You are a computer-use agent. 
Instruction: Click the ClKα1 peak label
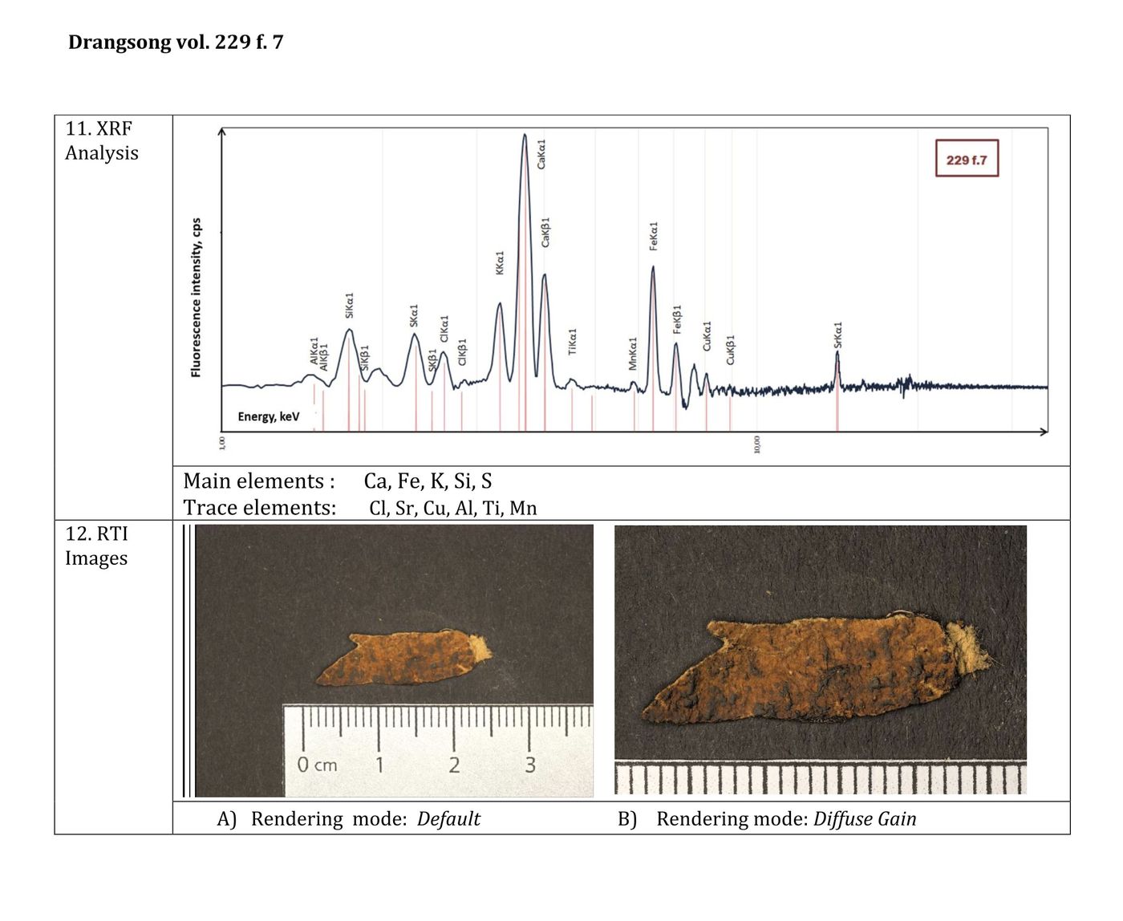click(x=444, y=329)
